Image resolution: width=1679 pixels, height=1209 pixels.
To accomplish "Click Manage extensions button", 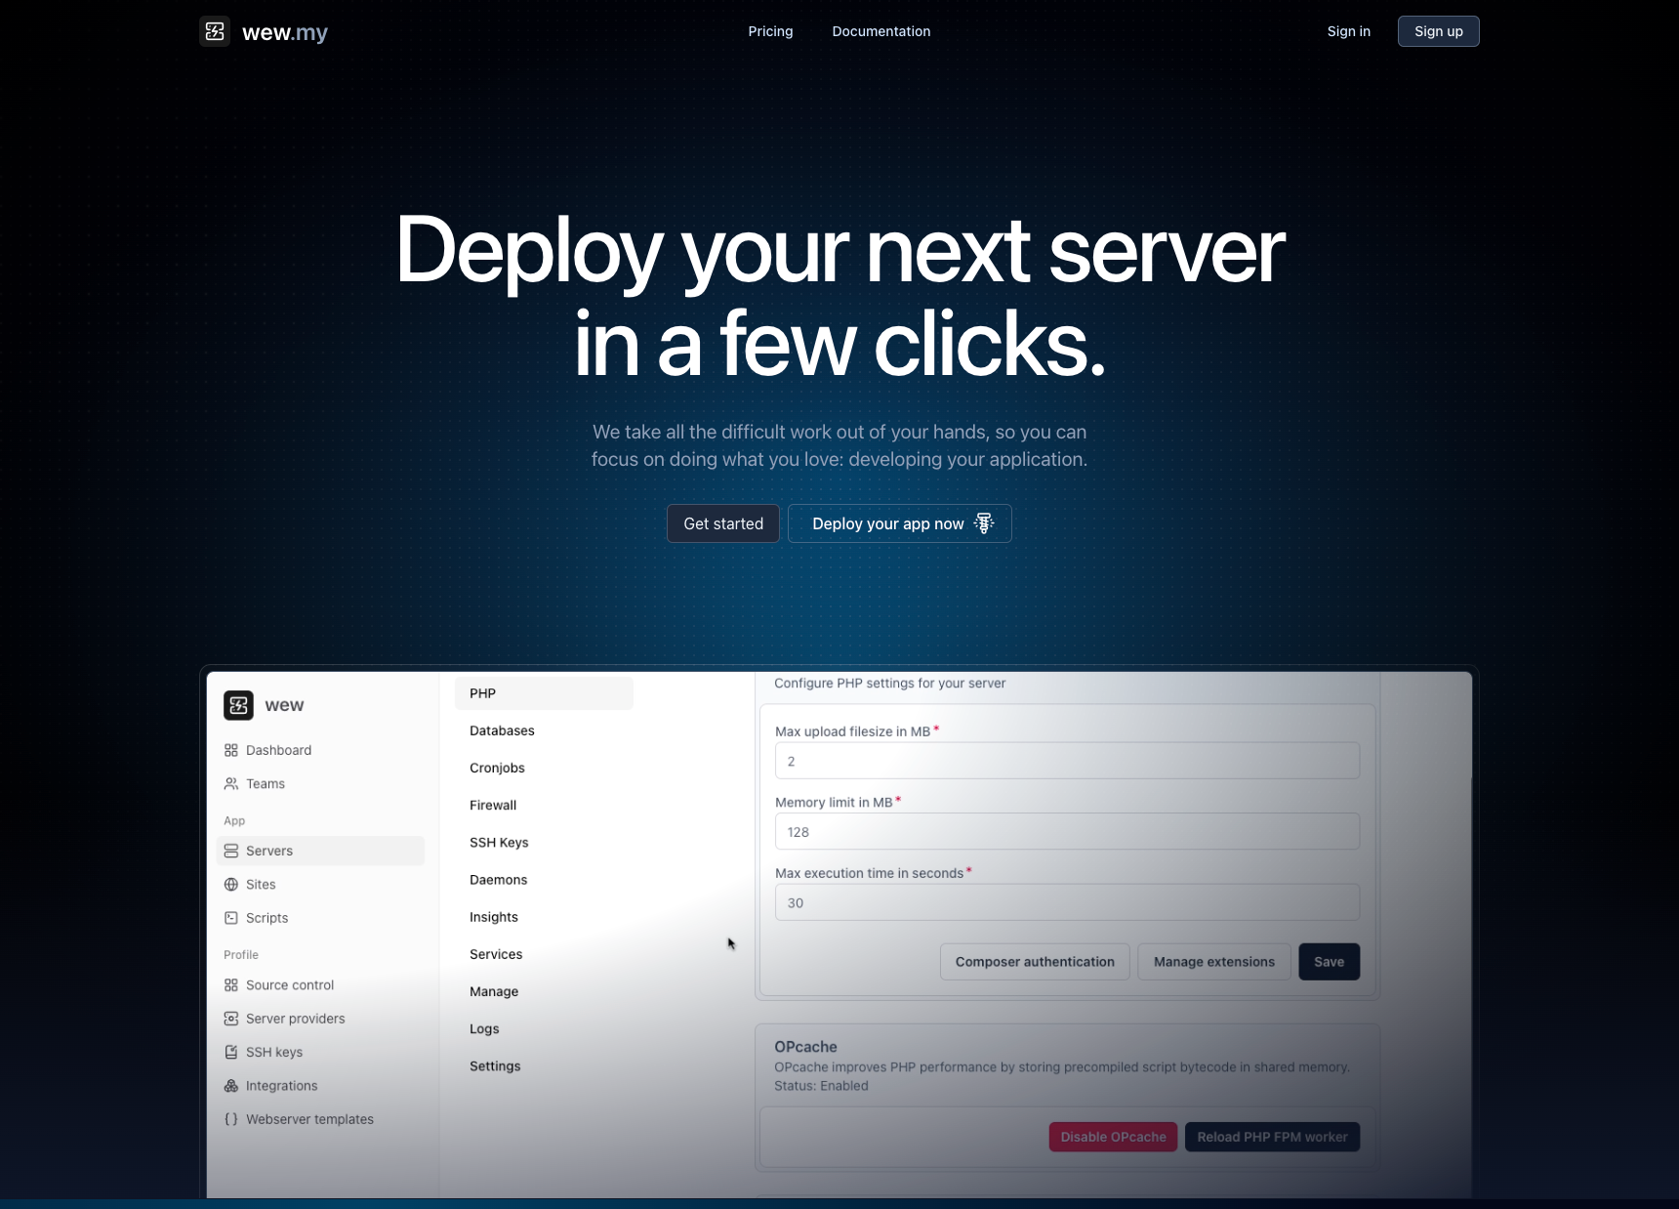I will [1214, 962].
